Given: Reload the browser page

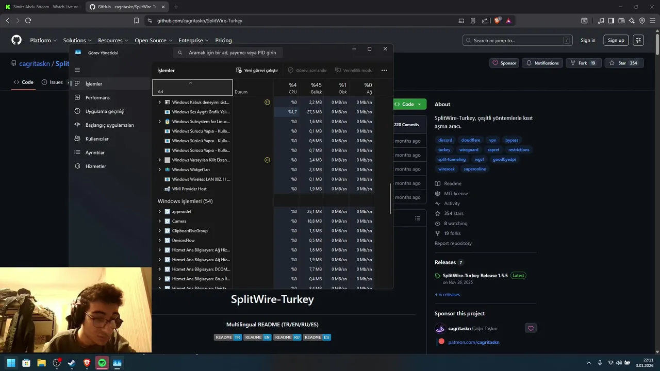Looking at the screenshot, I should pos(28,21).
